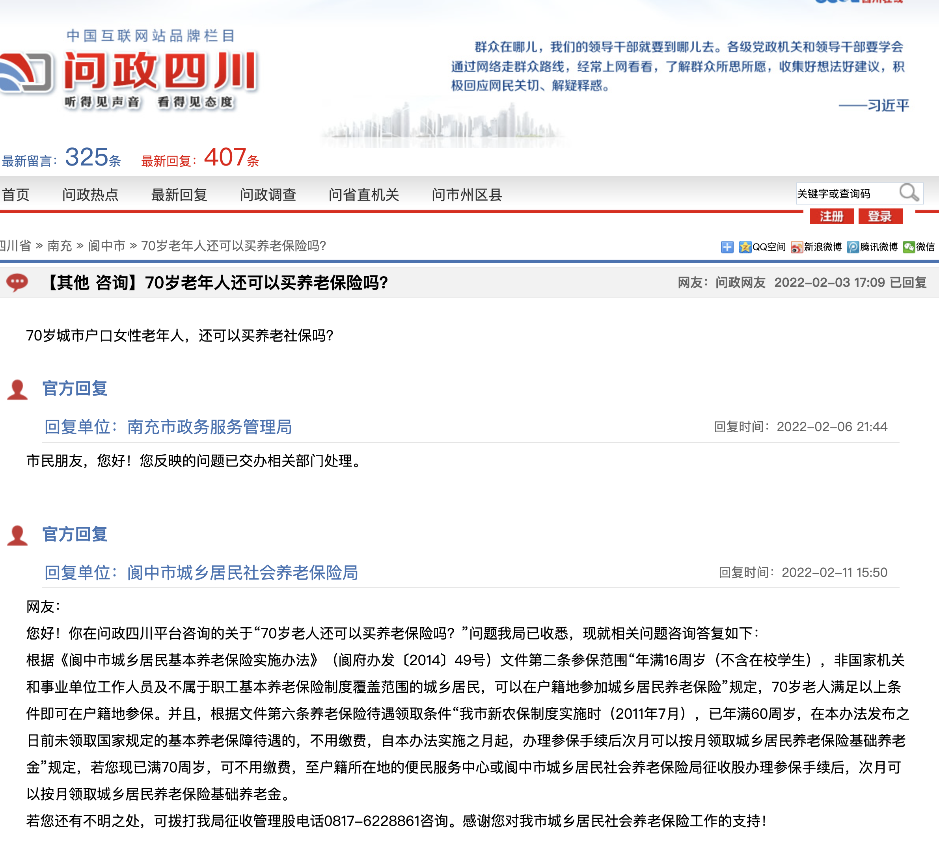Image resolution: width=939 pixels, height=859 pixels.
Task: Open the 问政热点 menu item
Action: pos(90,195)
